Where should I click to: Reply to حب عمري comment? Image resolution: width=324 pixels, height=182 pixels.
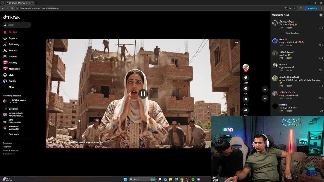(x=289, y=71)
